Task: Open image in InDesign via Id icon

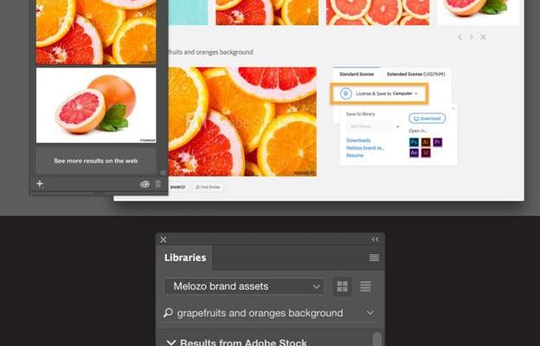Action: [x=426, y=152]
